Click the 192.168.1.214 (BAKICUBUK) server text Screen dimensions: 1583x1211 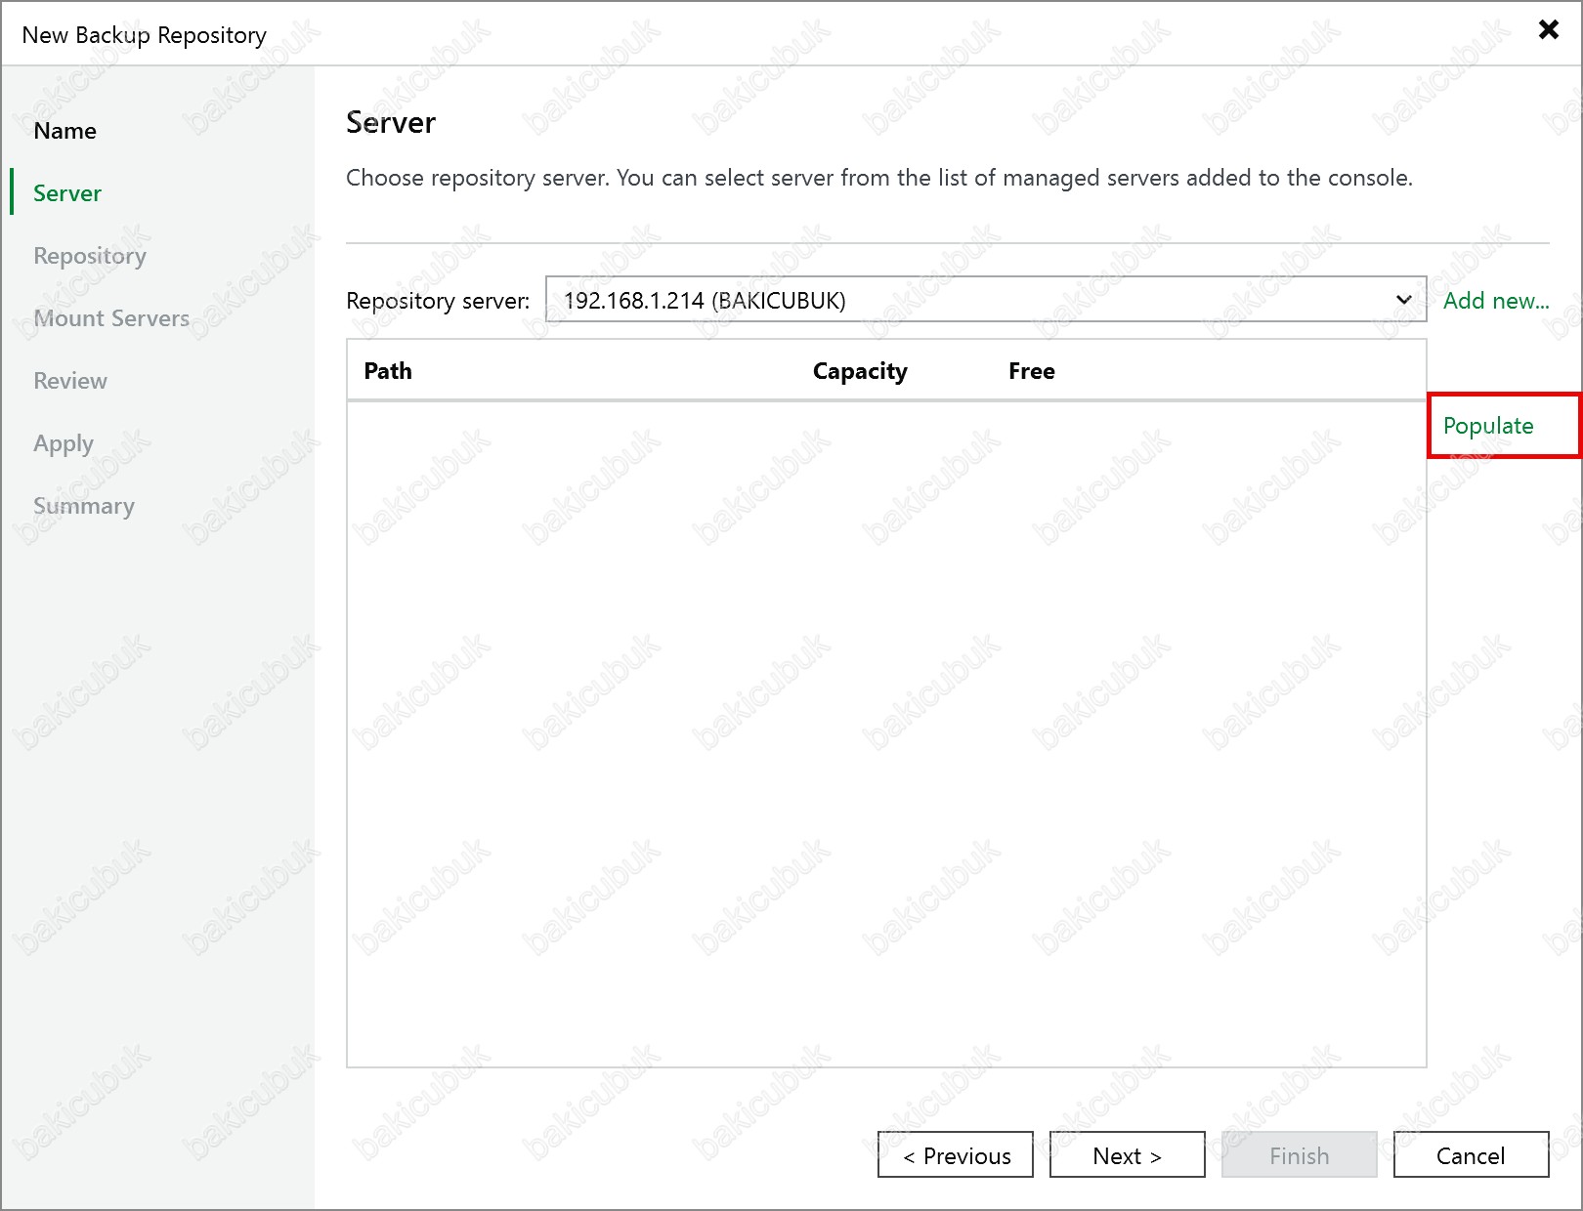(705, 301)
